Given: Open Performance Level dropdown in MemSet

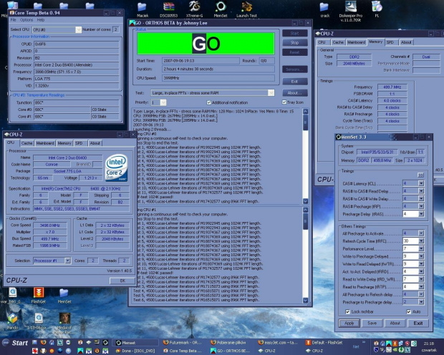Looking at the screenshot, I should pos(421,248).
